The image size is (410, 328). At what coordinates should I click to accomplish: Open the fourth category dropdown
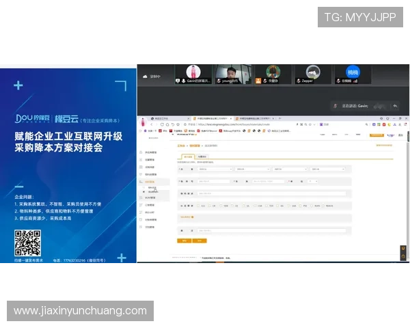click(x=327, y=169)
